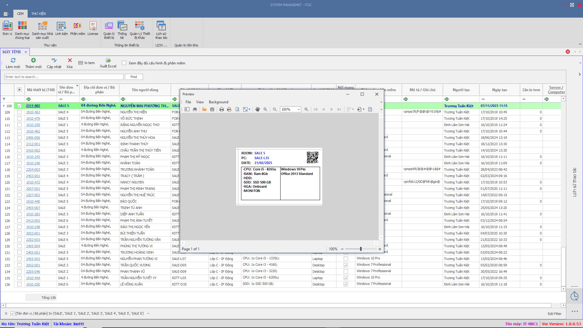Select the MÁY TÍNH document tab

point(12,52)
